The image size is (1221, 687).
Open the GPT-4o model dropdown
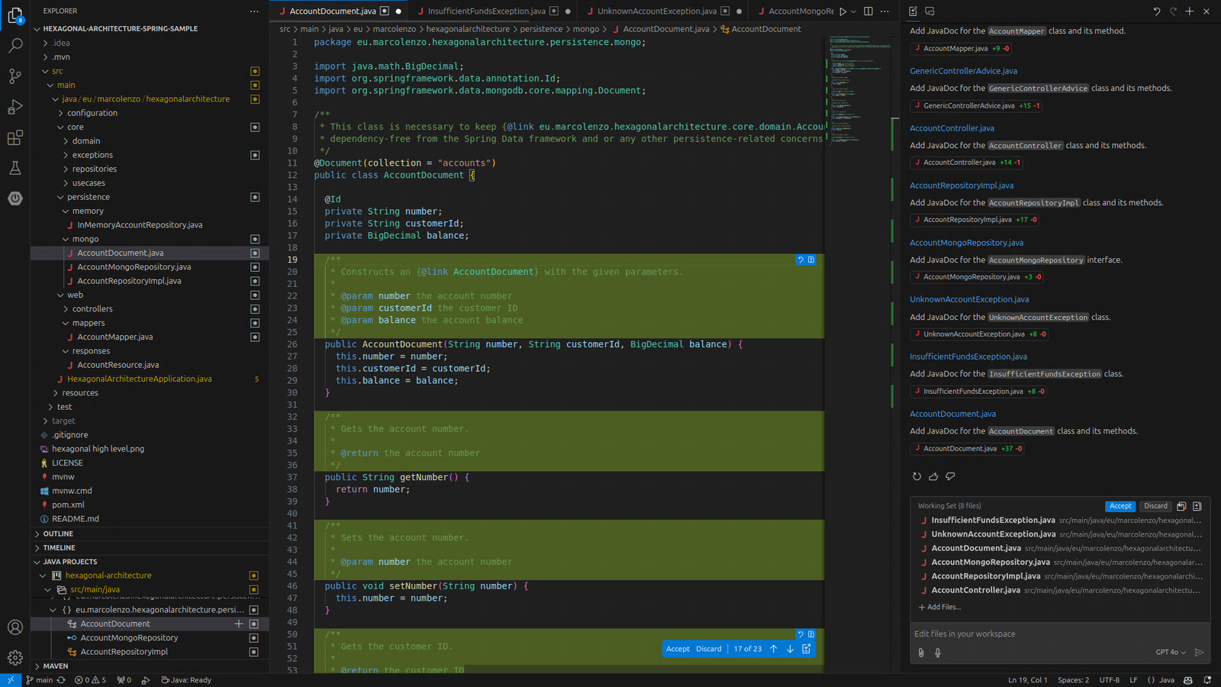[1172, 653]
